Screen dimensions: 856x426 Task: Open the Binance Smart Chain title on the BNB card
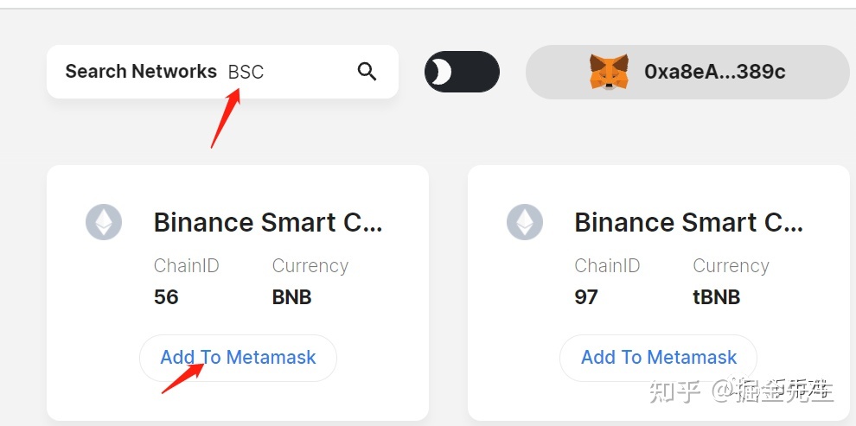coord(268,223)
